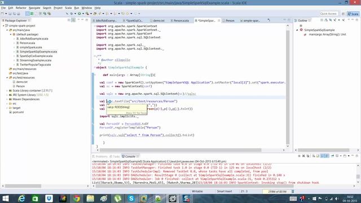The width and height of the screenshot is (361, 203).
Task: Click Collapse All icon in Package Explorer
Action: point(69,20)
